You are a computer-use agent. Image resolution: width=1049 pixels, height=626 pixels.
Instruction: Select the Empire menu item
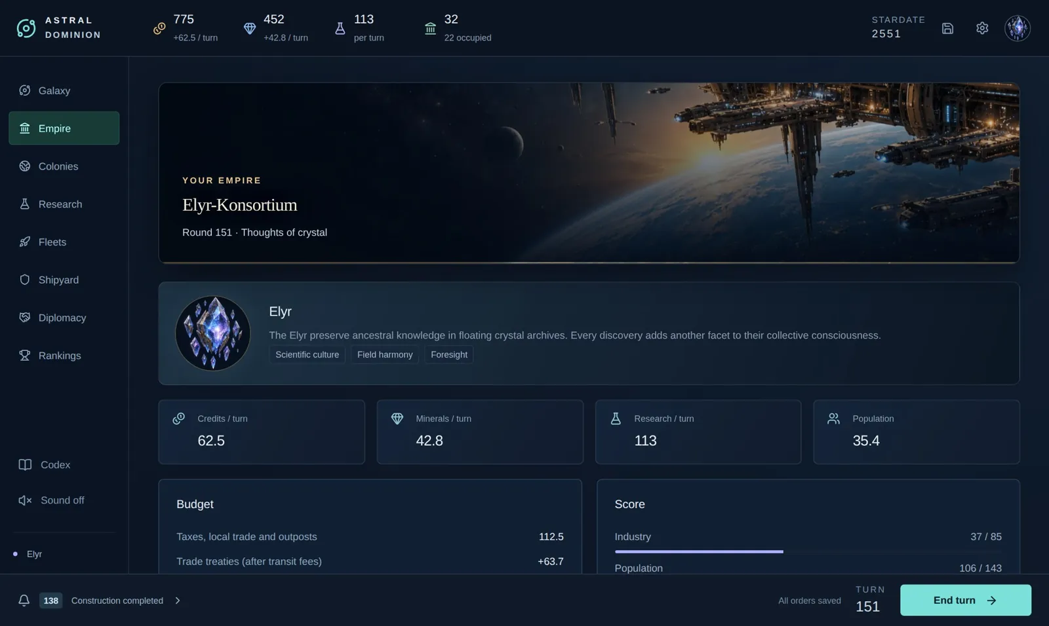click(x=64, y=128)
